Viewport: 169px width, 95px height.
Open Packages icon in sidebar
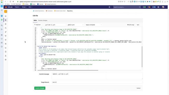(x=6, y=44)
